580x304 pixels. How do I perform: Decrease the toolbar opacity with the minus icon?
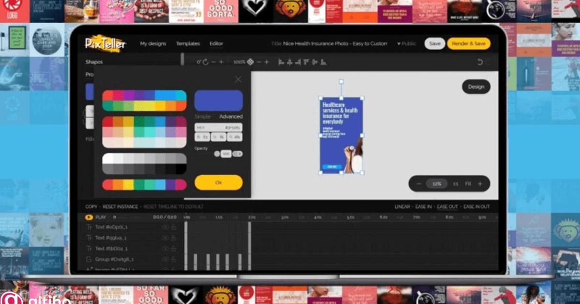(259, 62)
